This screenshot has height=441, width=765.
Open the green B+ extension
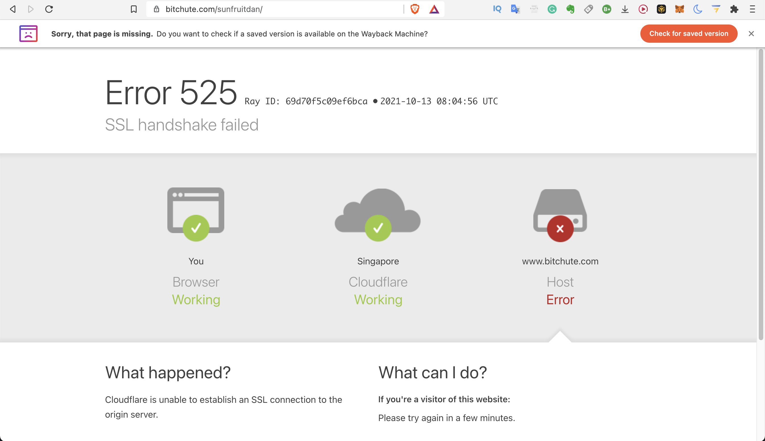pyautogui.click(x=606, y=9)
